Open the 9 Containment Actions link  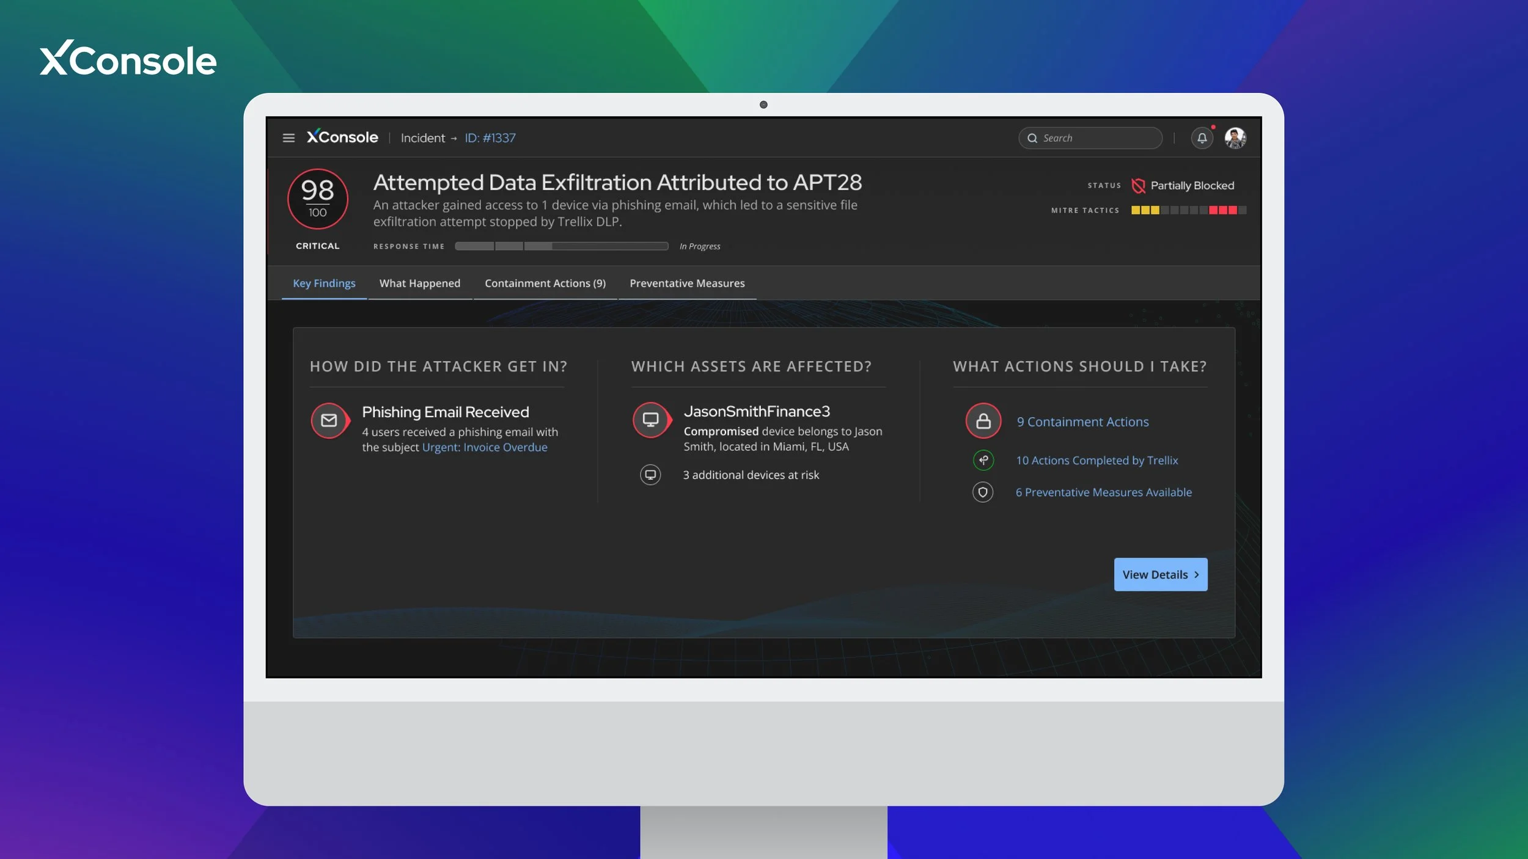coord(1082,422)
